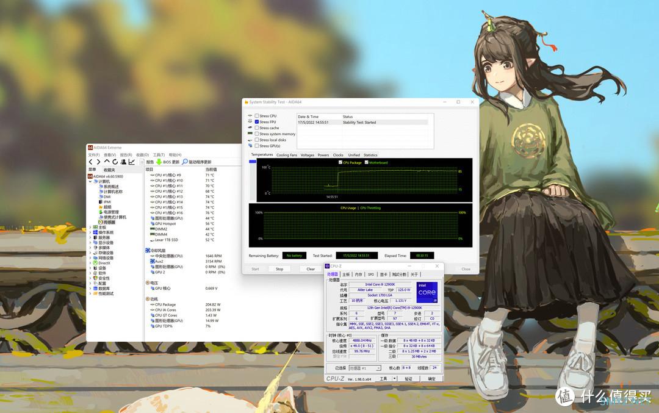Open the AIDA64 user icon on the toolbar
The image size is (659, 413).
tap(123, 162)
